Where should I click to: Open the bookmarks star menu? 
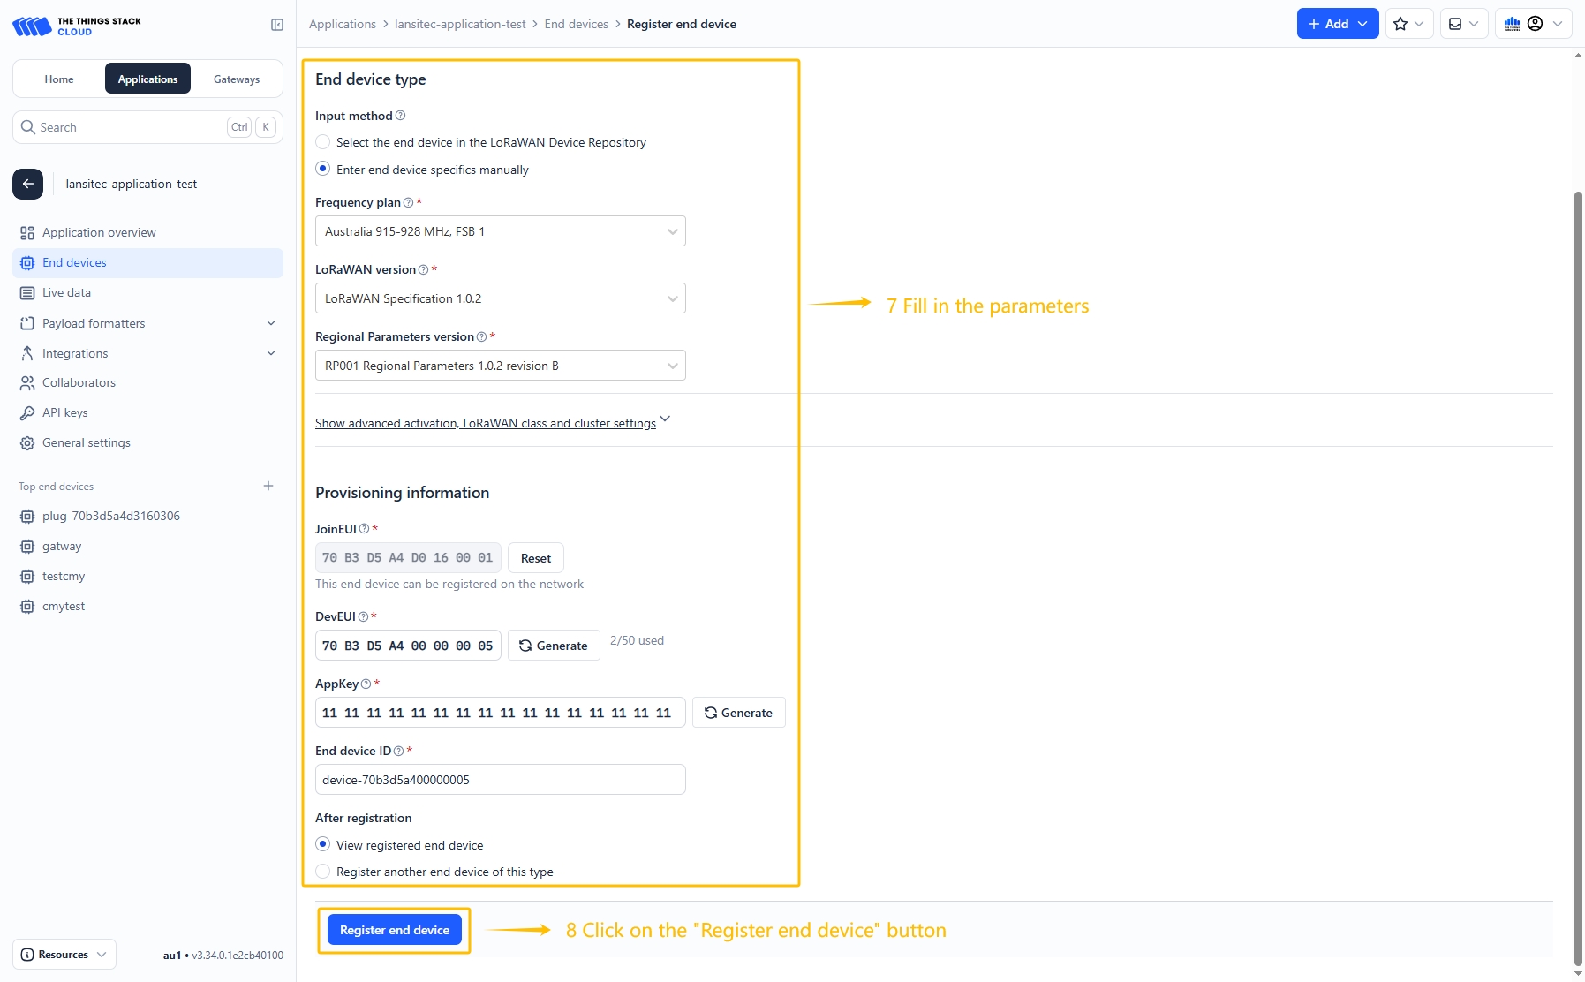tap(1408, 24)
